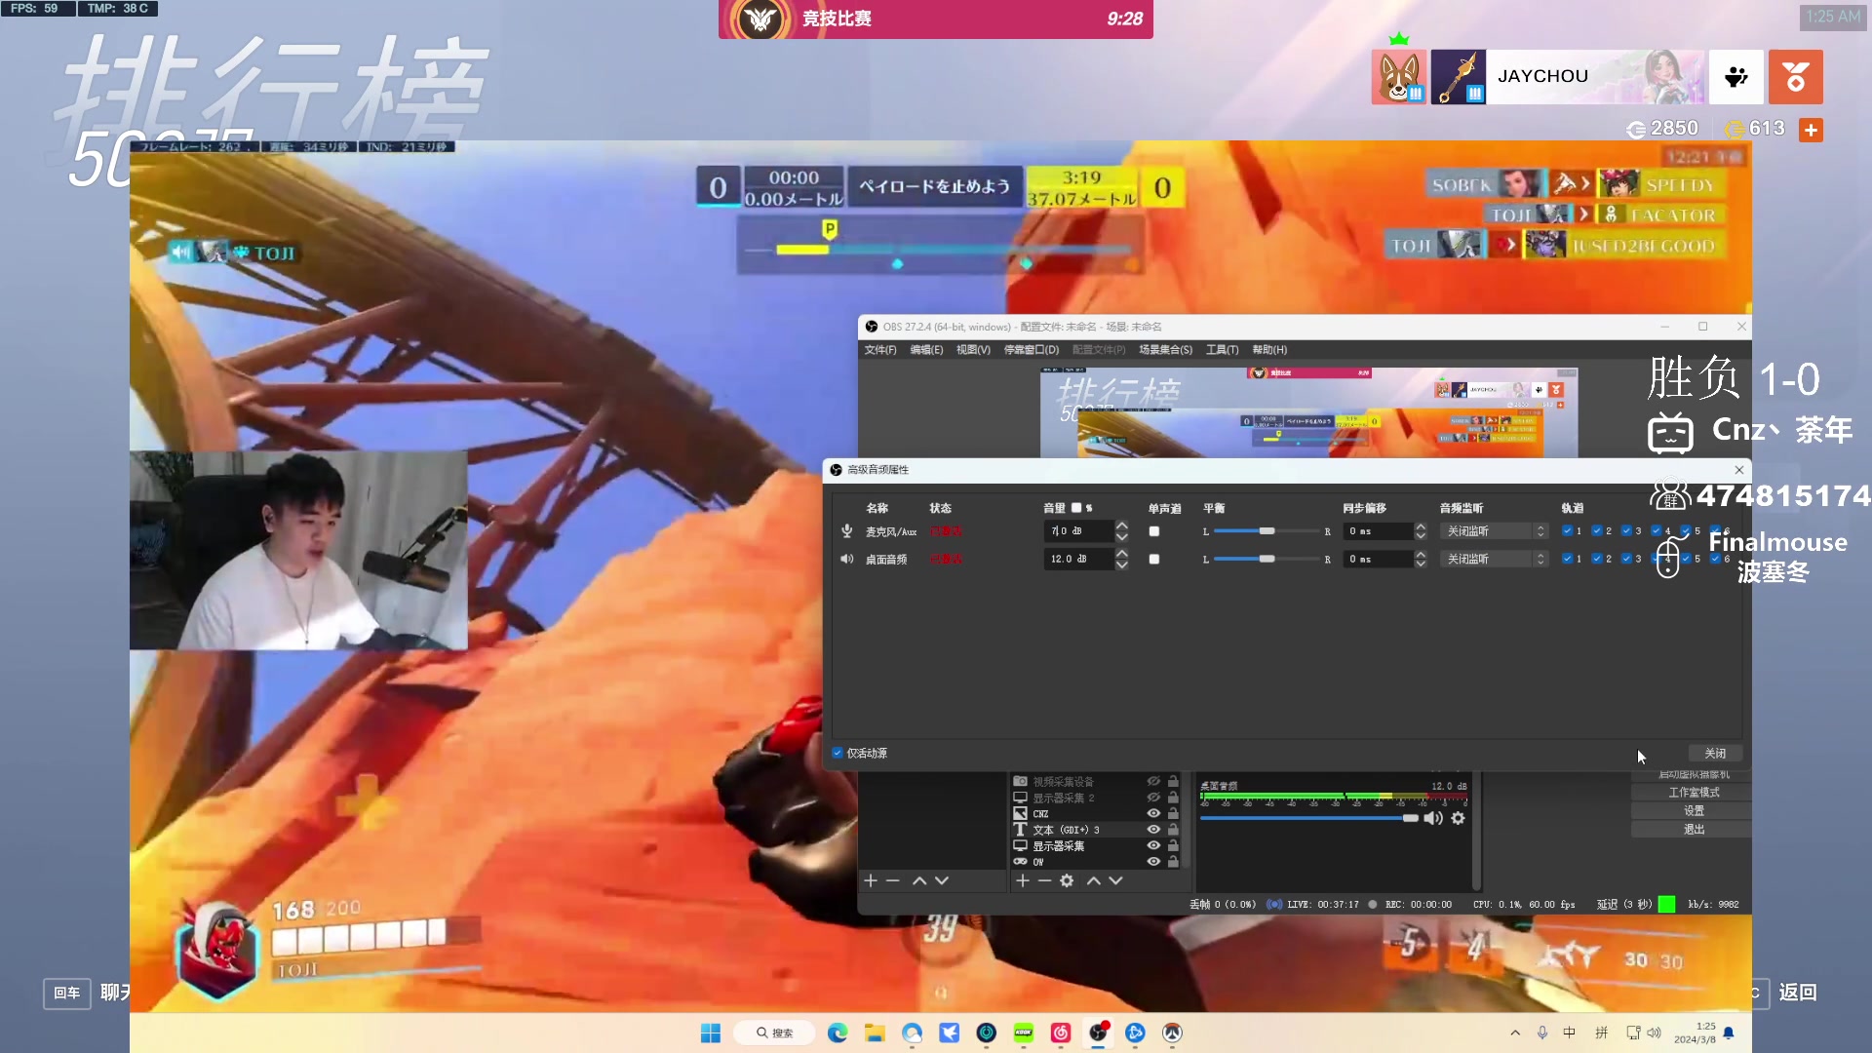1872x1053 pixels.
Task: Click the 设置 button in controls panel
Action: (x=1694, y=811)
